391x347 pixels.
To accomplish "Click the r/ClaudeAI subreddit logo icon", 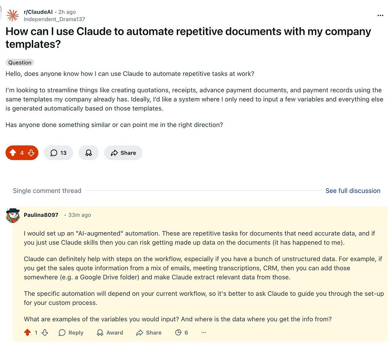I will pyautogui.click(x=13, y=15).
